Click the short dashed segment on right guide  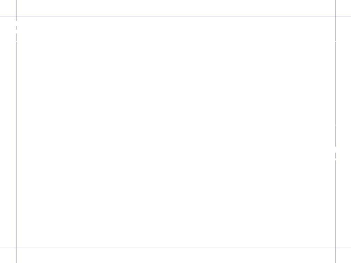(x=335, y=155)
